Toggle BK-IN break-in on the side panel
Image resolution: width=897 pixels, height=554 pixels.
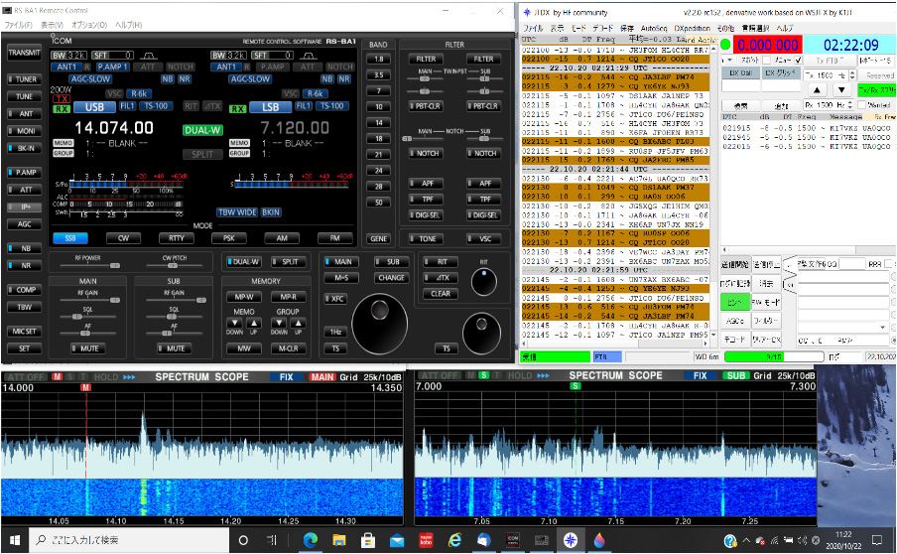point(24,148)
